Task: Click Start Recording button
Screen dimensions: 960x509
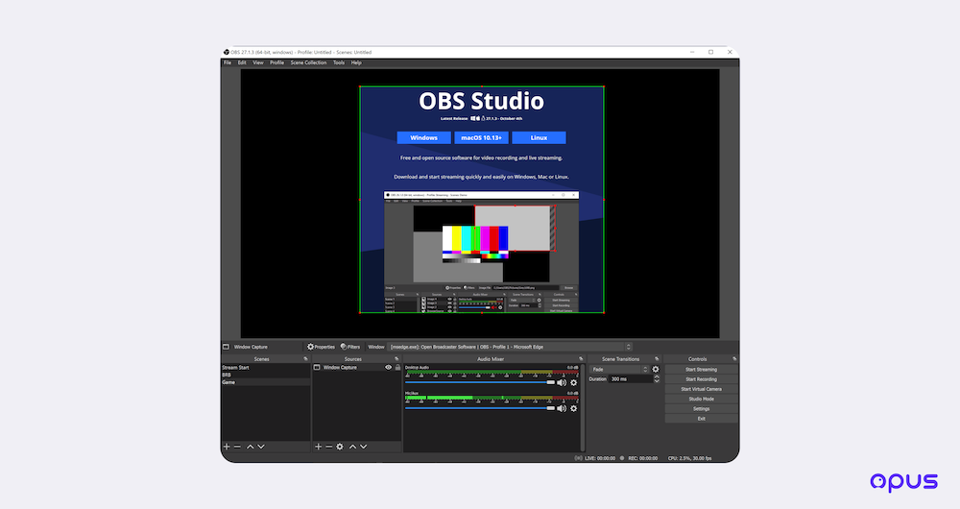Action: click(701, 379)
